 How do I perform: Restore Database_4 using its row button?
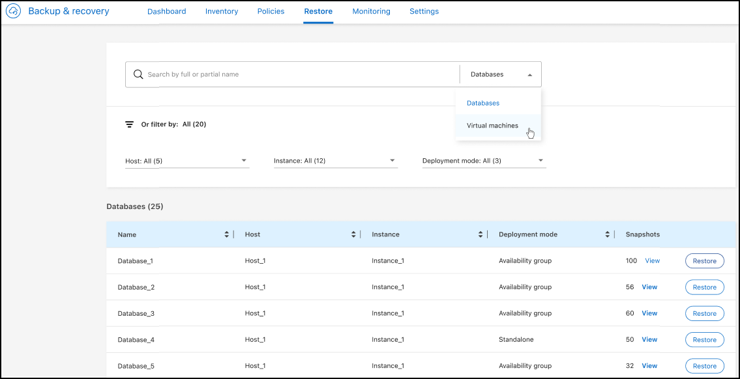click(x=704, y=340)
